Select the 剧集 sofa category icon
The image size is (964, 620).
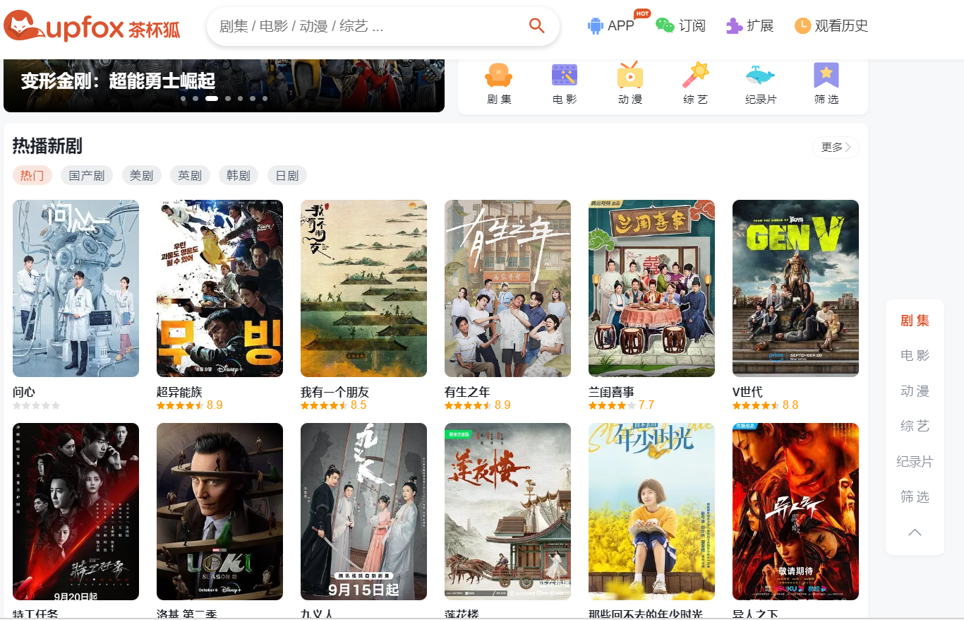[498, 76]
